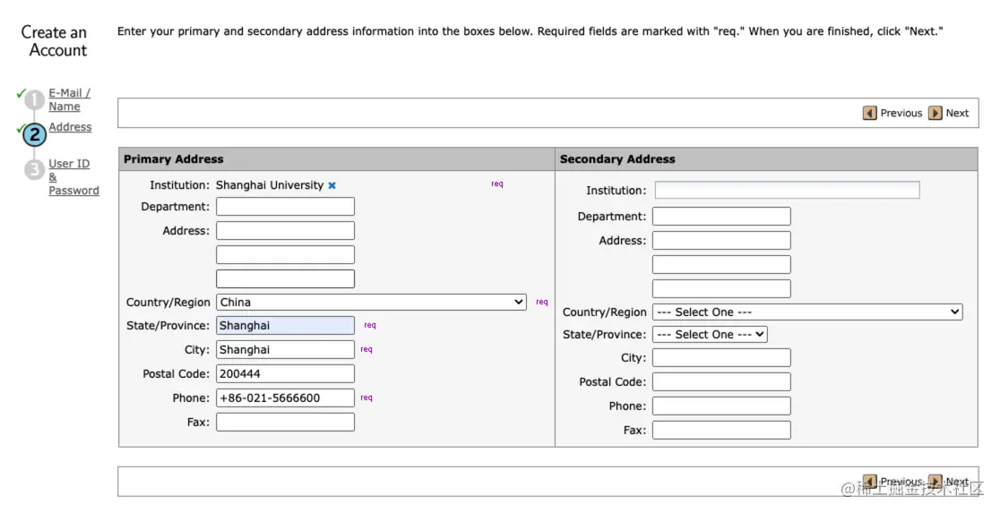Click the top Previous arrow icon
This screenshot has width=1000, height=513.
click(869, 113)
